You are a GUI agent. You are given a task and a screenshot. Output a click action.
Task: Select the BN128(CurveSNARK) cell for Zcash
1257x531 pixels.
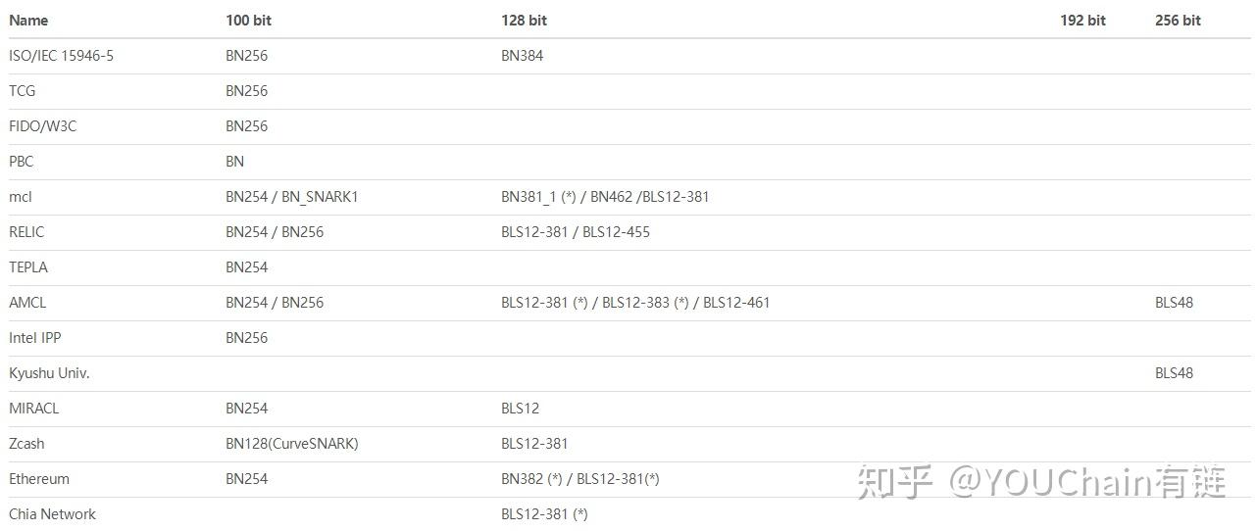pos(292,444)
